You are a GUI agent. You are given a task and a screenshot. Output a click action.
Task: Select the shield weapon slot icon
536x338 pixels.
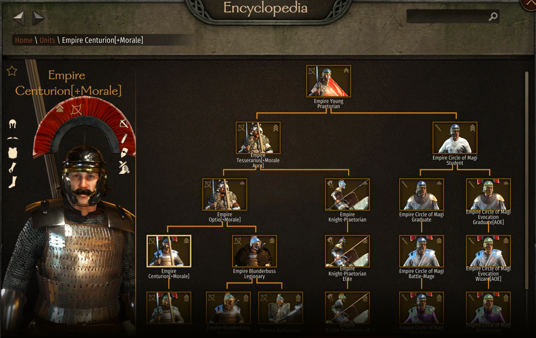pyautogui.click(x=124, y=152)
